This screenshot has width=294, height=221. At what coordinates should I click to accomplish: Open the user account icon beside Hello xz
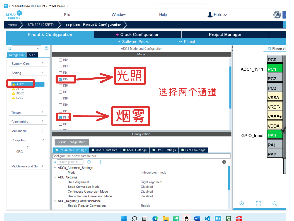pos(210,15)
